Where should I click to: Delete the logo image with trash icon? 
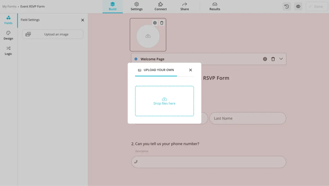pyautogui.click(x=162, y=23)
